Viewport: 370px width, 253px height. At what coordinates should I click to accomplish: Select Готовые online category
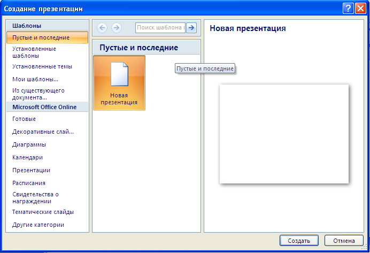(x=24, y=119)
